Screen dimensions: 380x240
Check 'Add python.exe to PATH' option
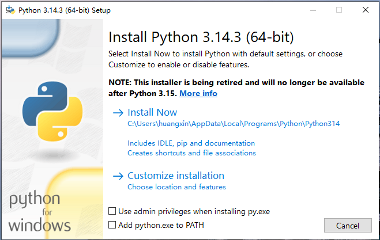[113, 225]
